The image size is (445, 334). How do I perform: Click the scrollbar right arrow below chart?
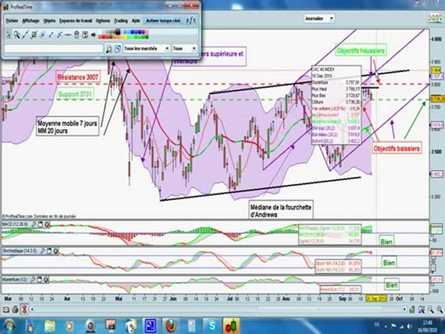405,309
